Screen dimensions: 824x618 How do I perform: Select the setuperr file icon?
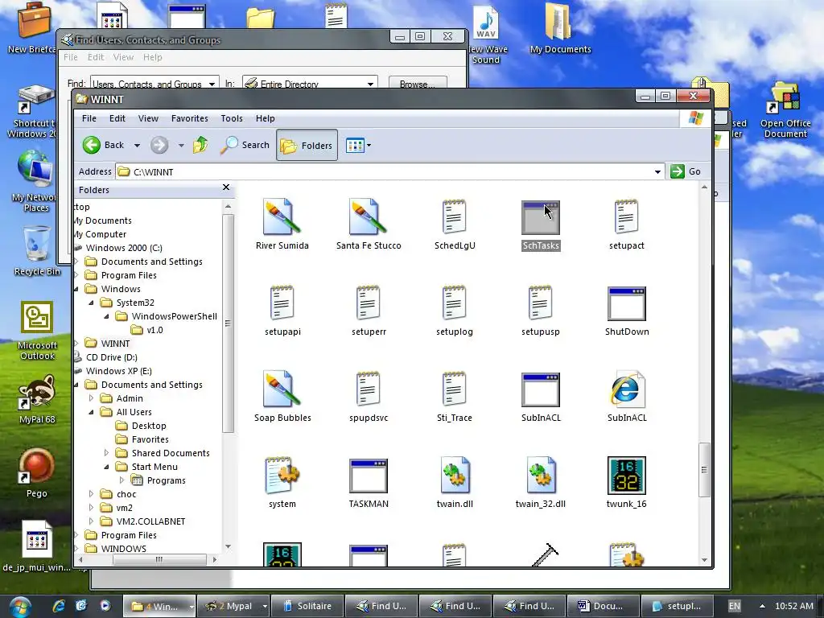click(x=369, y=303)
